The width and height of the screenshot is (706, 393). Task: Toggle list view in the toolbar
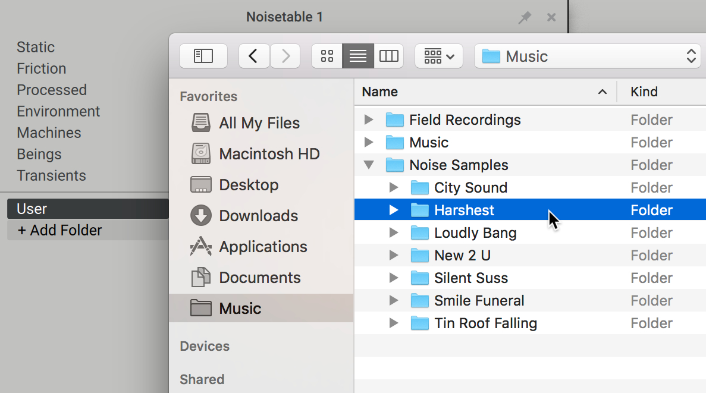click(357, 55)
